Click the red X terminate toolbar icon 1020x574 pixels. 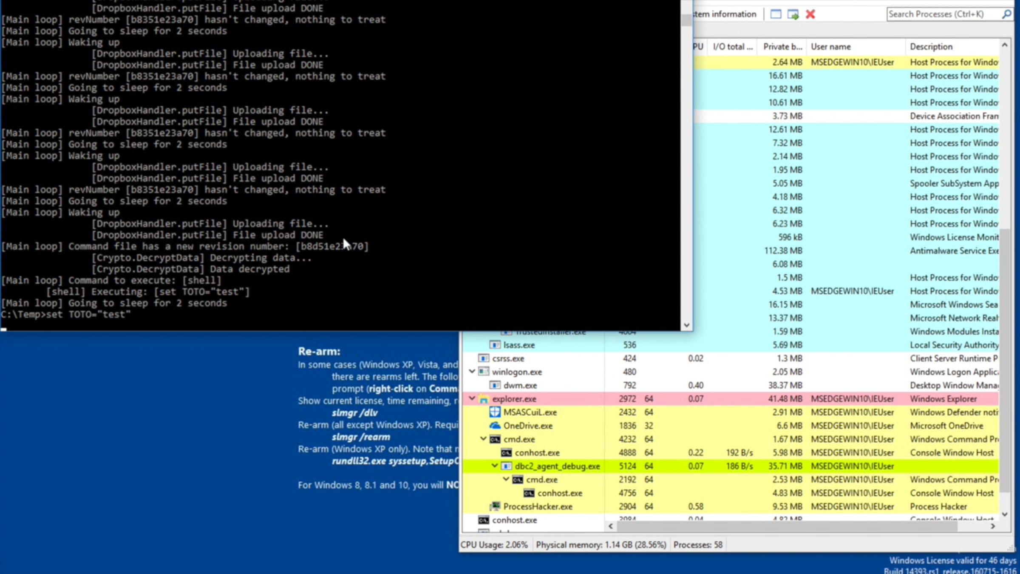click(810, 14)
